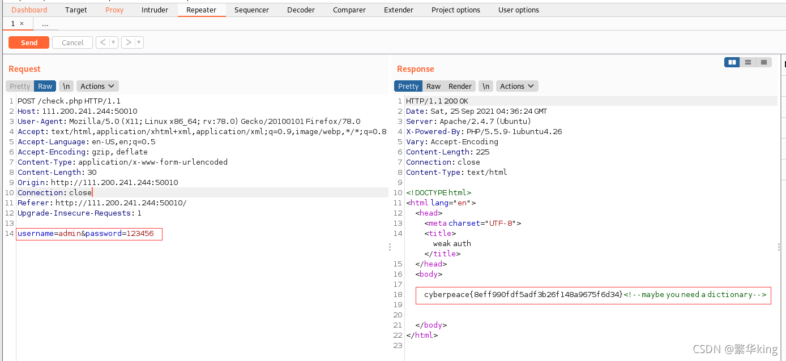The width and height of the screenshot is (786, 361).
Task: Click the username=admin&password=123456 body
Action: [86, 233]
